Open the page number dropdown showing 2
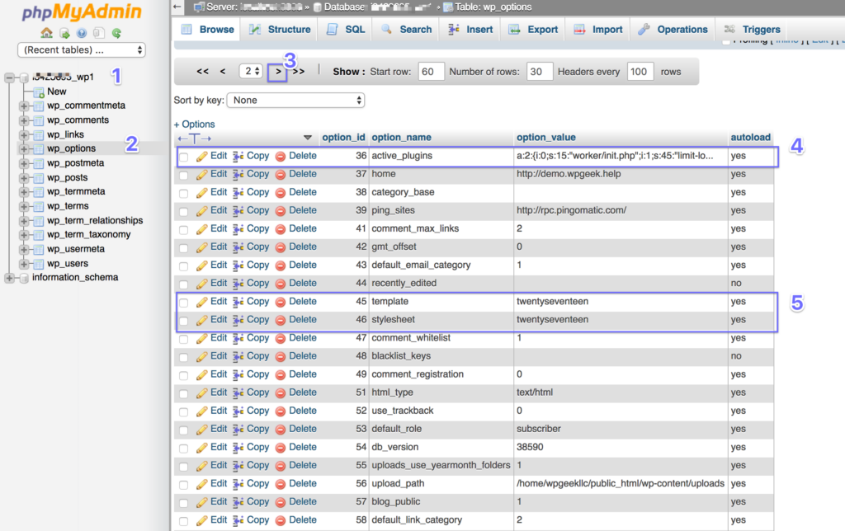The height and width of the screenshot is (531, 845). click(x=251, y=71)
